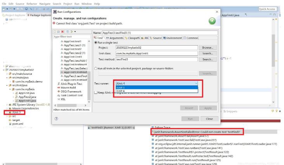Click the Maven Build type icon

click(59, 88)
